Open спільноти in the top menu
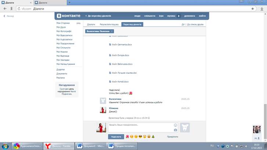The height and width of the screenshot is (150, 267). point(150,16)
